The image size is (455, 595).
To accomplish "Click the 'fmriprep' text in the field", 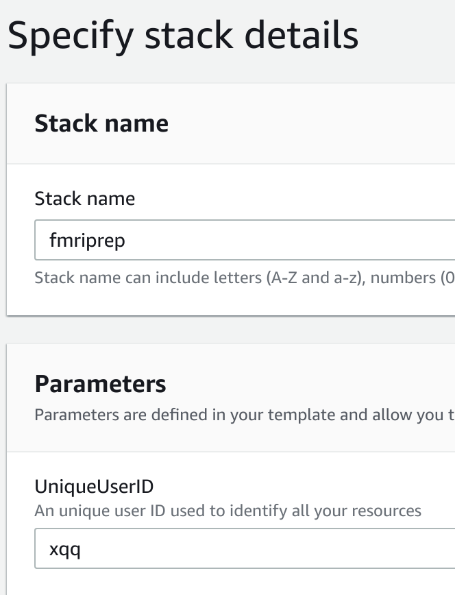I will [x=87, y=241].
